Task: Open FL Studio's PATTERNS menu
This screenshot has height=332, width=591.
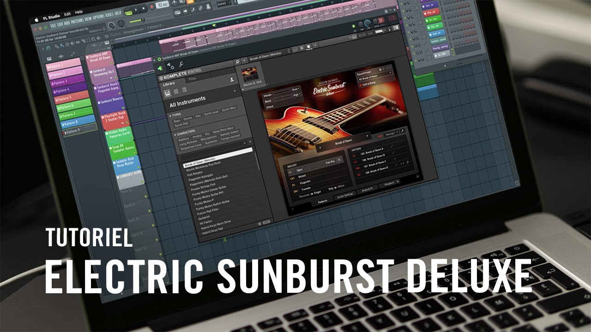Action: tap(77, 21)
